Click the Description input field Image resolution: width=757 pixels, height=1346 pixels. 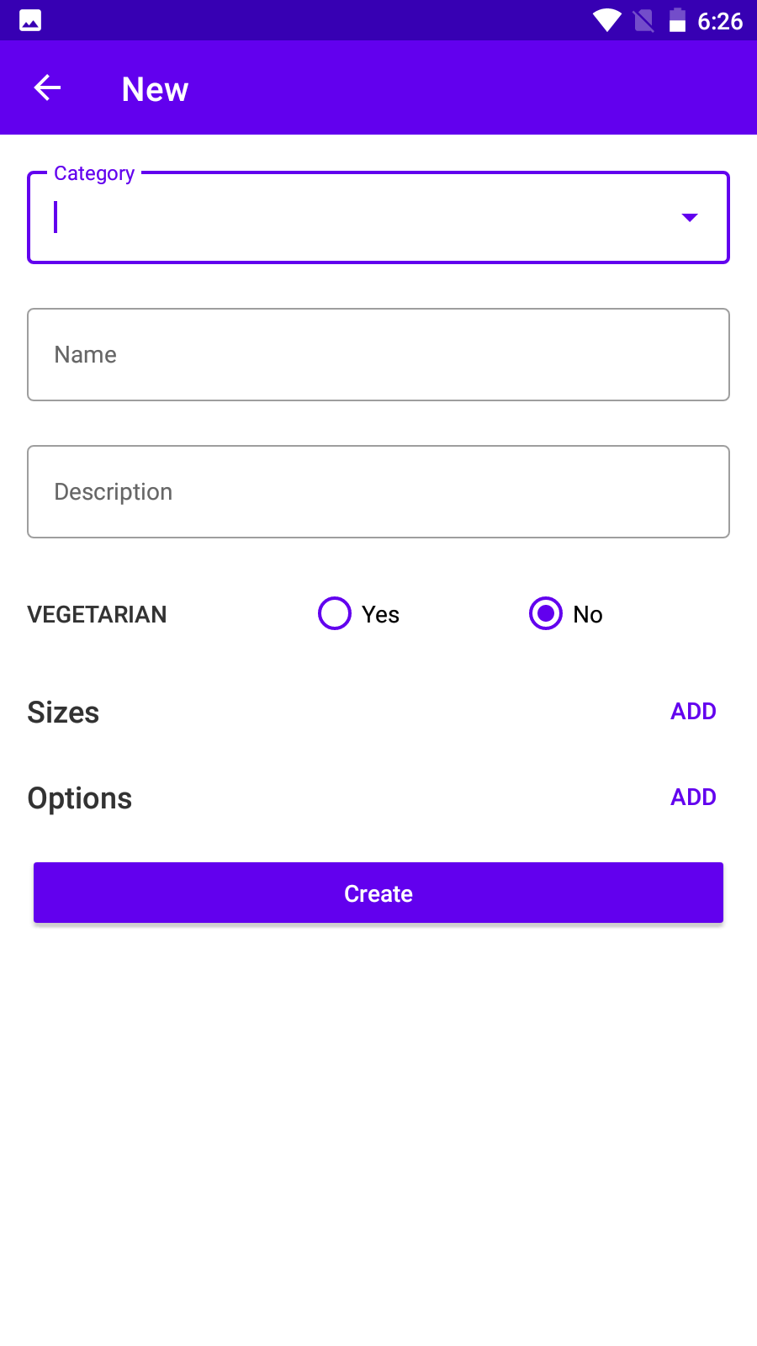click(x=378, y=492)
